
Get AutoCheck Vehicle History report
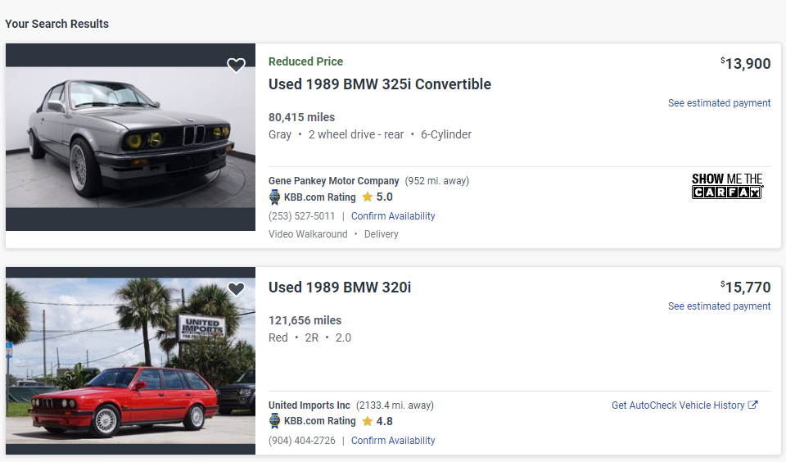(x=678, y=405)
